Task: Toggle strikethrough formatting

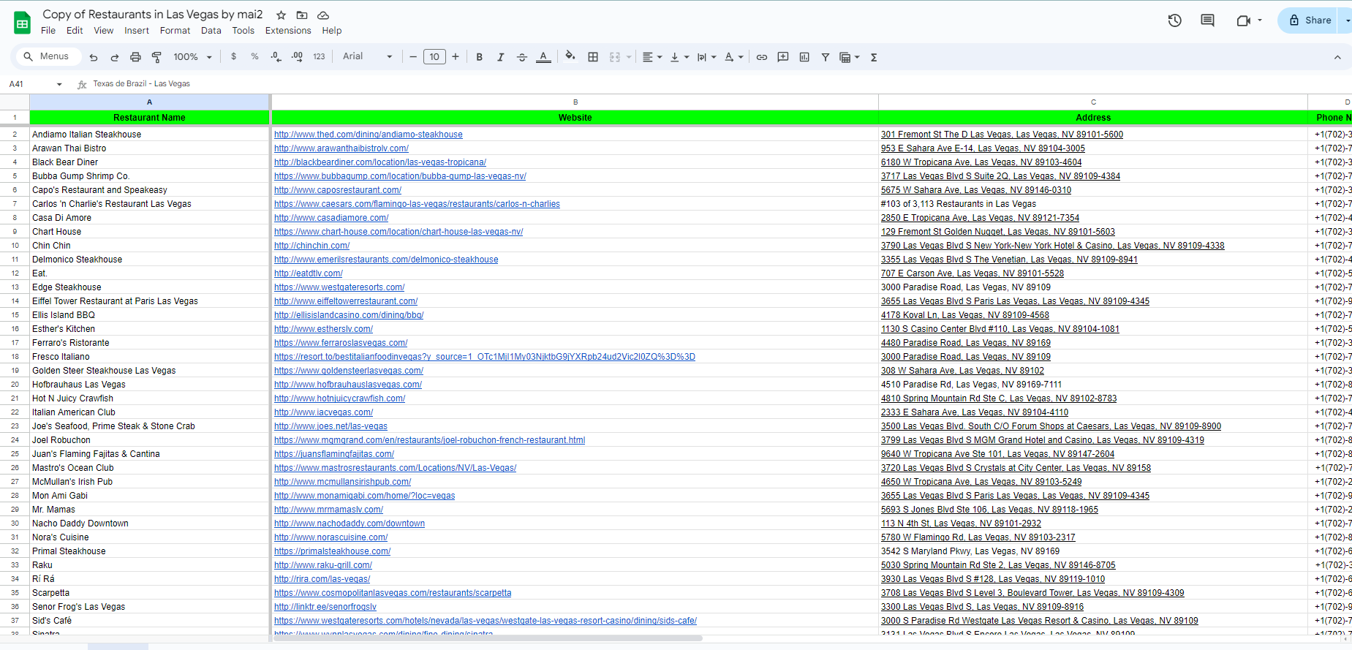Action: tap(522, 57)
